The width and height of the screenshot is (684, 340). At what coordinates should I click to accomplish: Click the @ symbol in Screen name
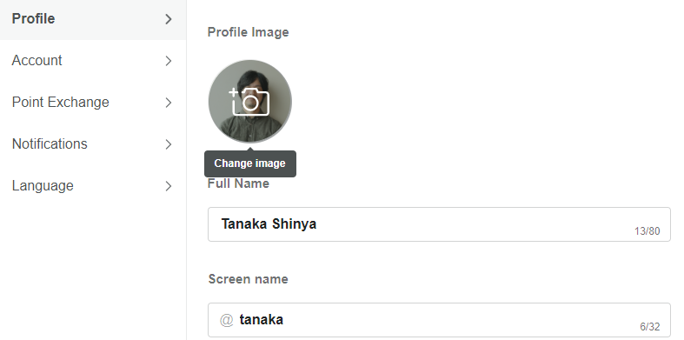[x=226, y=320]
